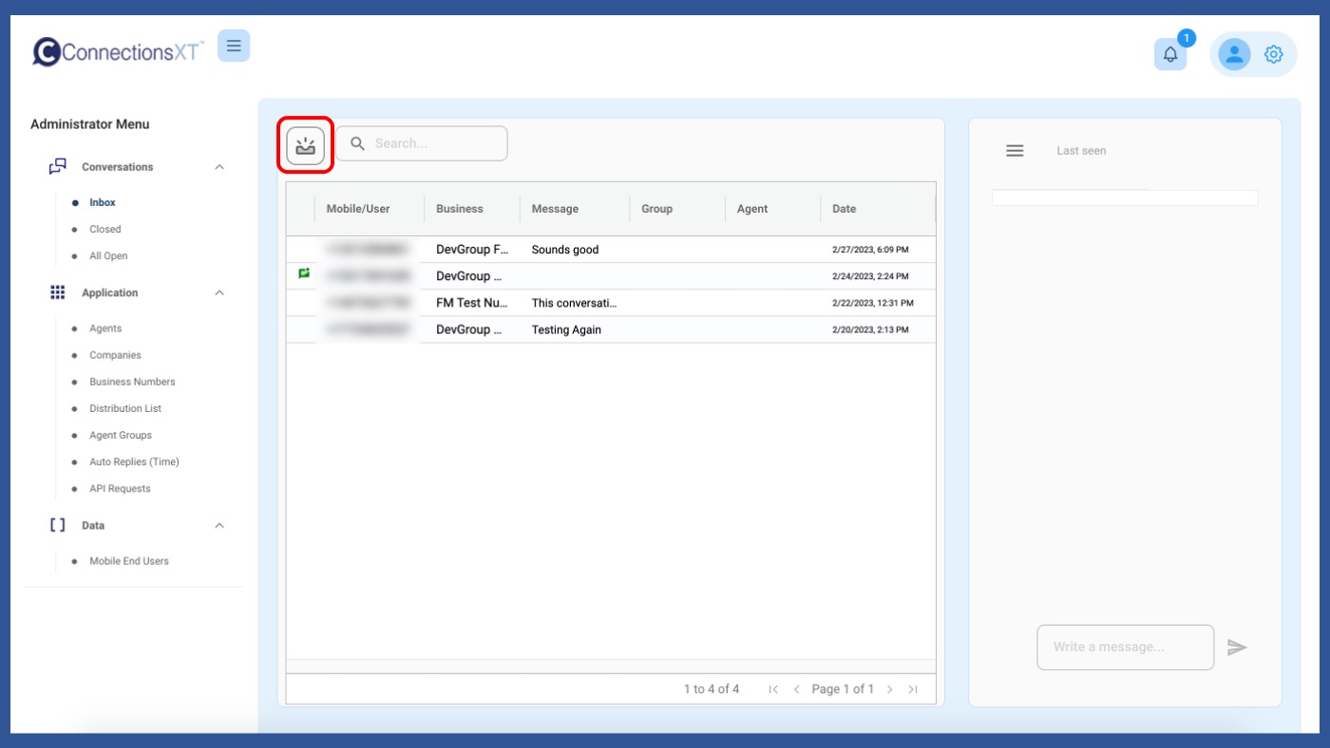Open the chat panel hamburger menu
This screenshot has height=748, width=1330.
(1015, 151)
